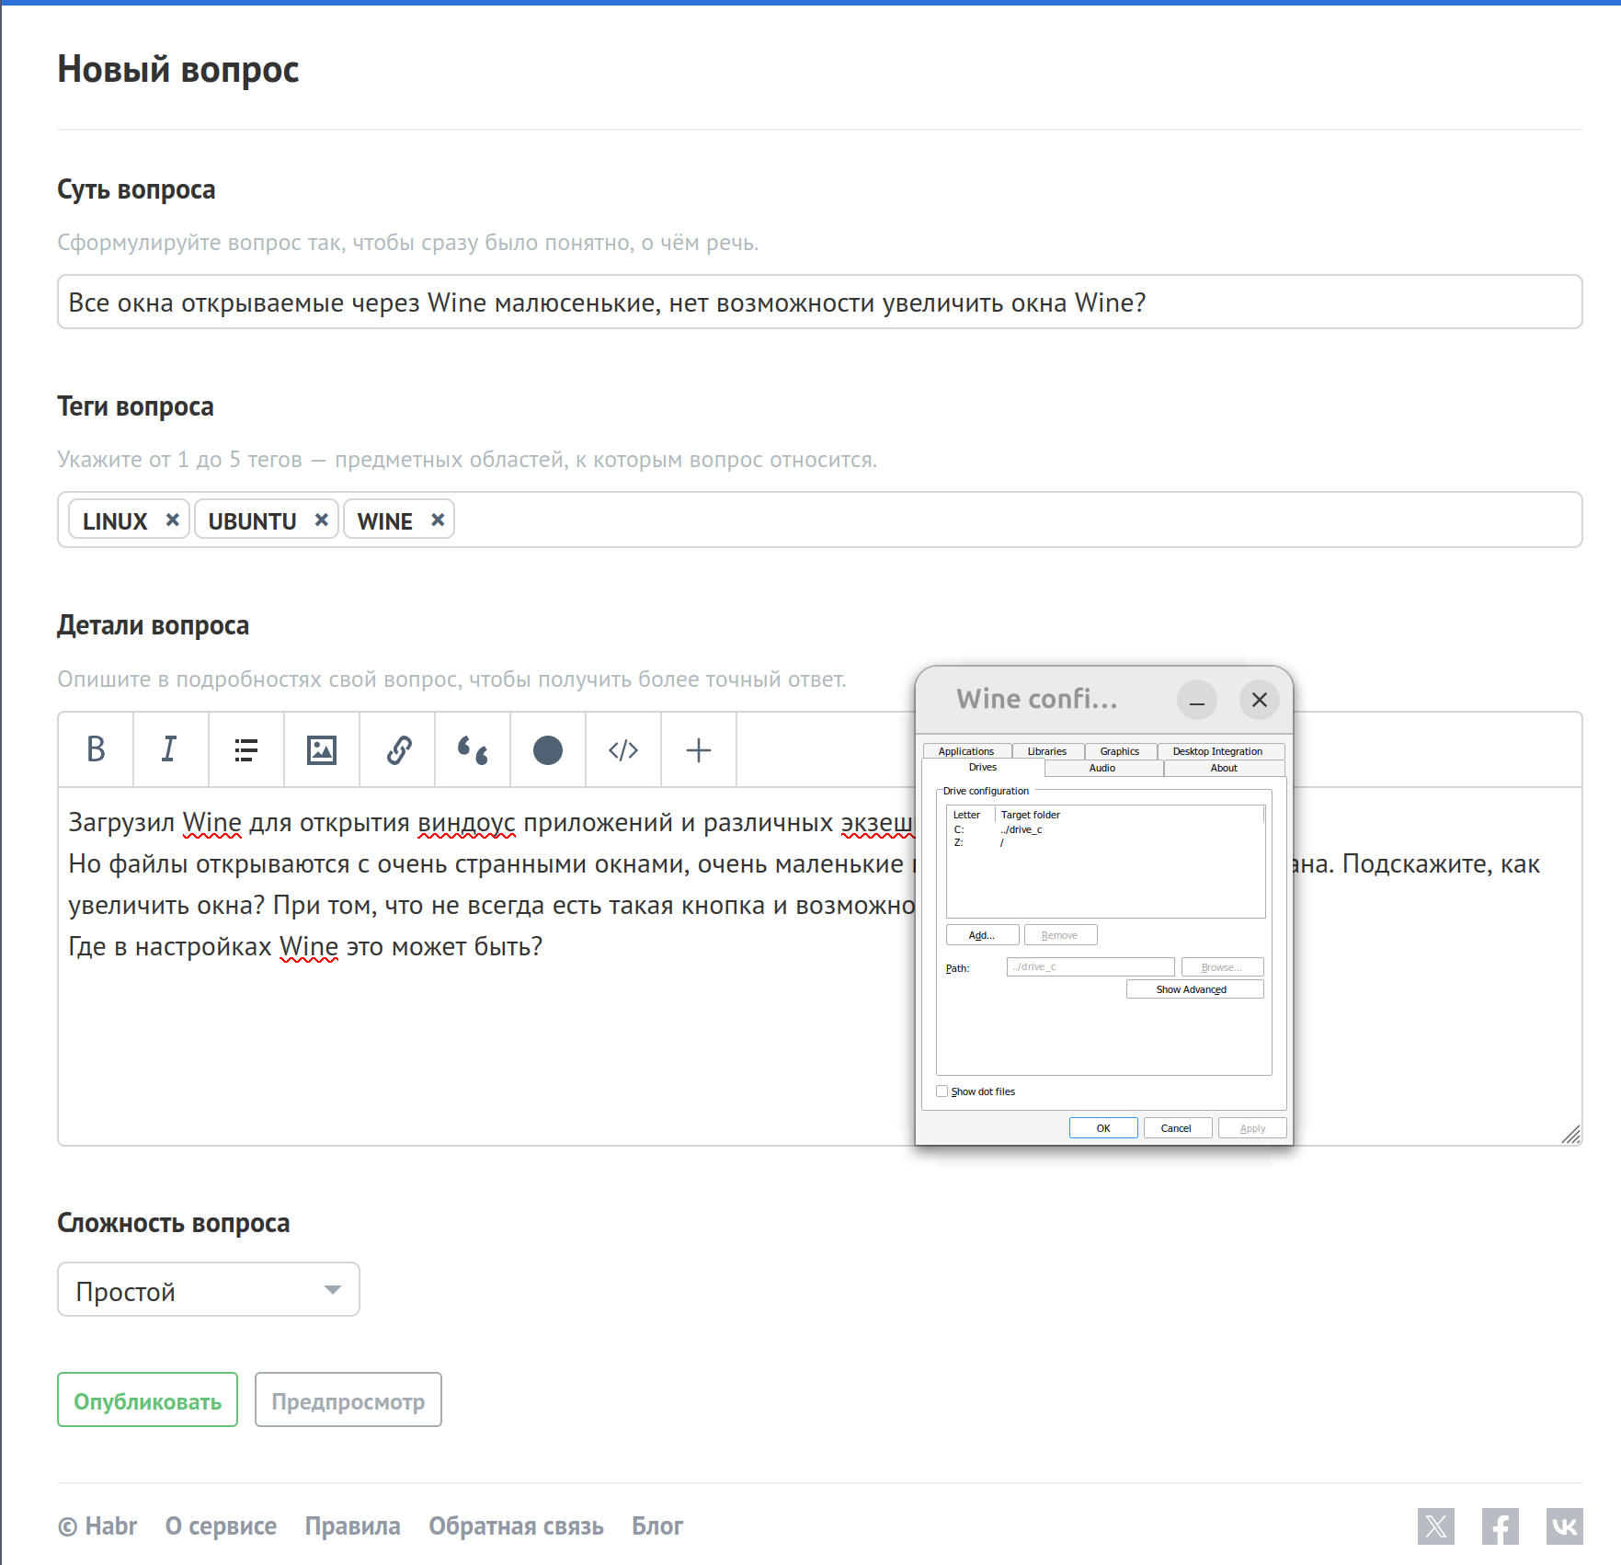Enable Show dot files checkbox

[942, 1091]
